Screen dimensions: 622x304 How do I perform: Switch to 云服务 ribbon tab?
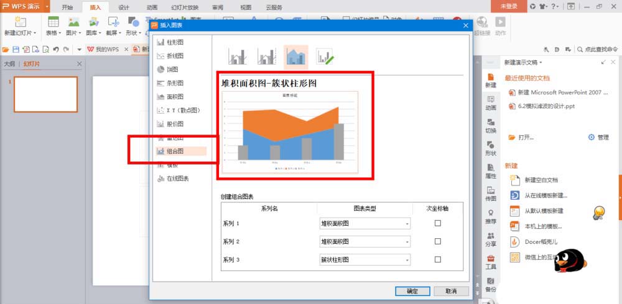(274, 7)
